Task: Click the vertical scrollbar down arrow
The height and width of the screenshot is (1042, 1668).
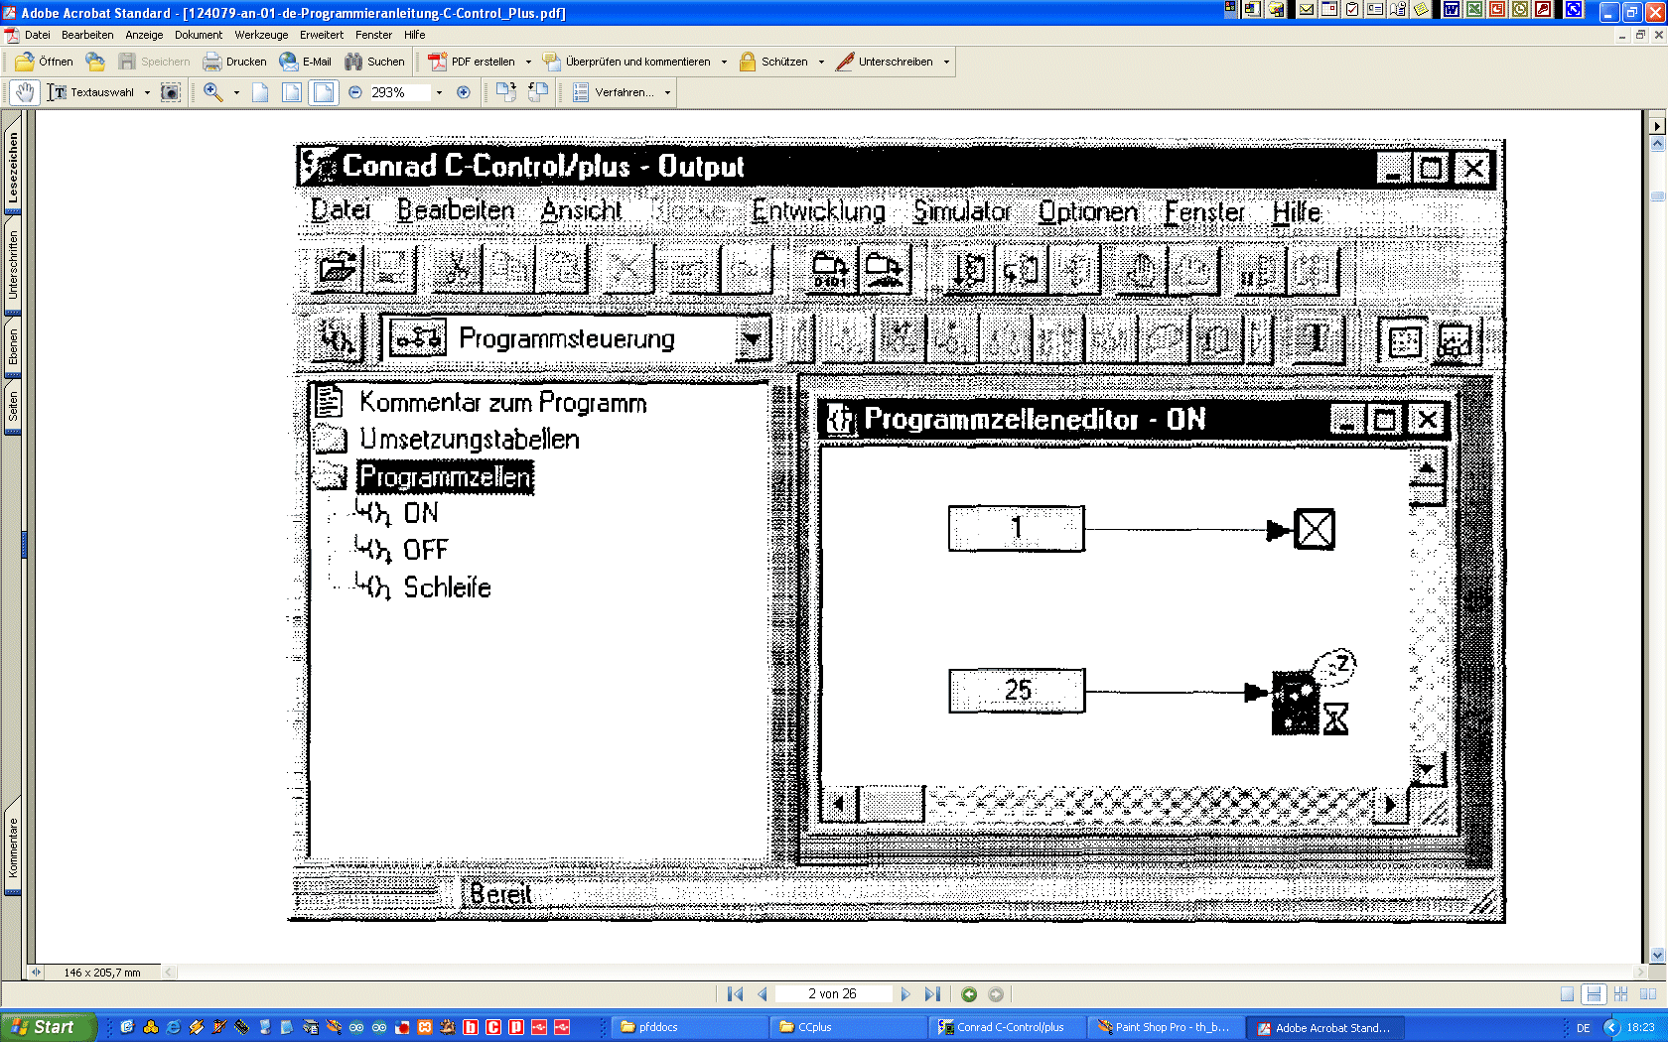Action: [x=1657, y=956]
